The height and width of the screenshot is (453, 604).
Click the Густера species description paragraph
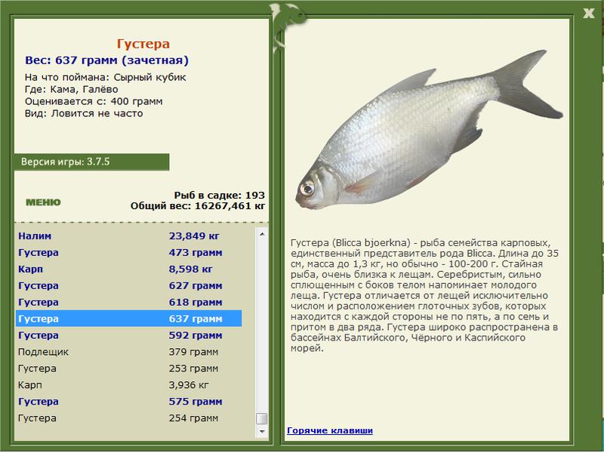coord(424,295)
